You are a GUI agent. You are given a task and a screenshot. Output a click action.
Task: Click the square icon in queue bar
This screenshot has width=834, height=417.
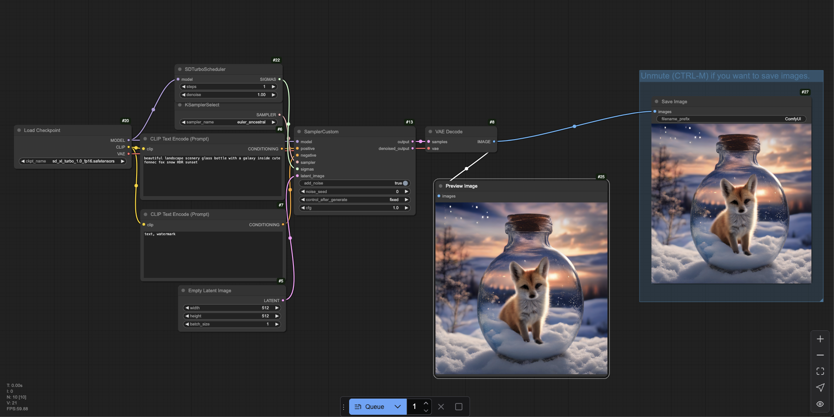458,407
